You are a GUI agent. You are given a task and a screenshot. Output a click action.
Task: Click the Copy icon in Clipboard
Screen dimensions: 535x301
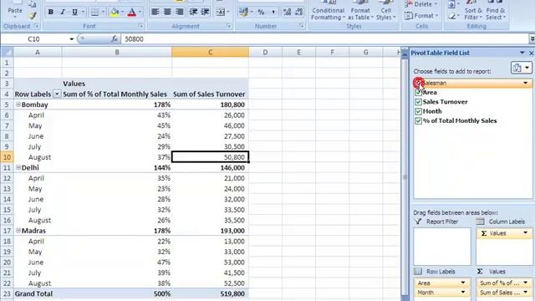32,4
